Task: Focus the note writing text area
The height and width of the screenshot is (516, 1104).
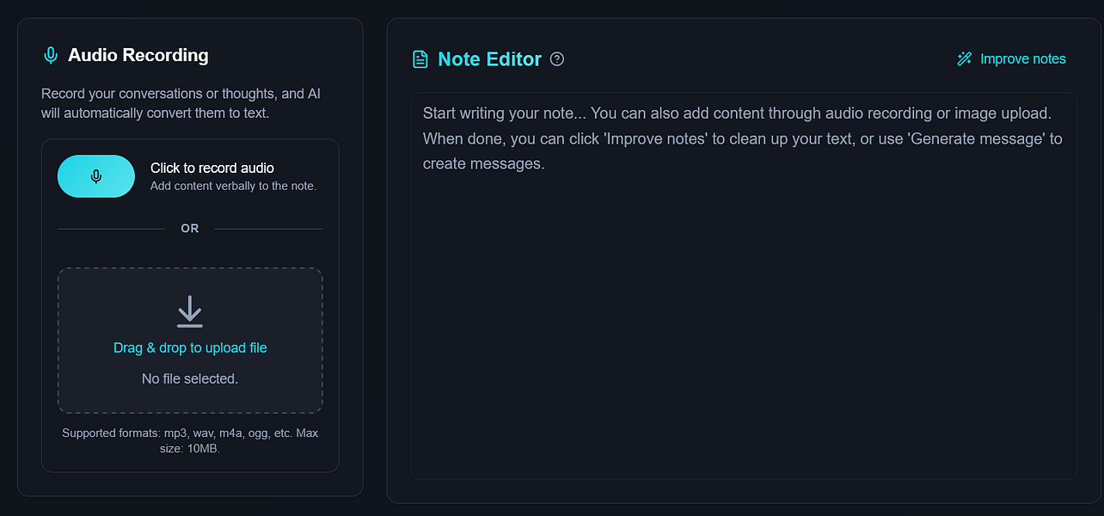Action: click(x=744, y=286)
